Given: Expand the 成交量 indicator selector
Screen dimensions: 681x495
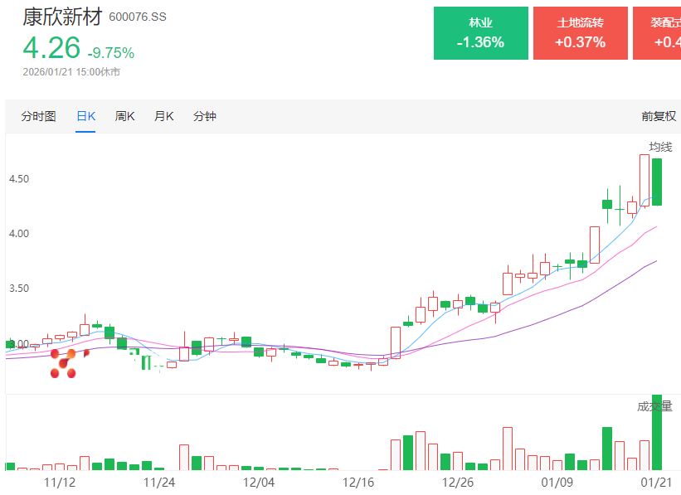Looking at the screenshot, I should pyautogui.click(x=654, y=406).
